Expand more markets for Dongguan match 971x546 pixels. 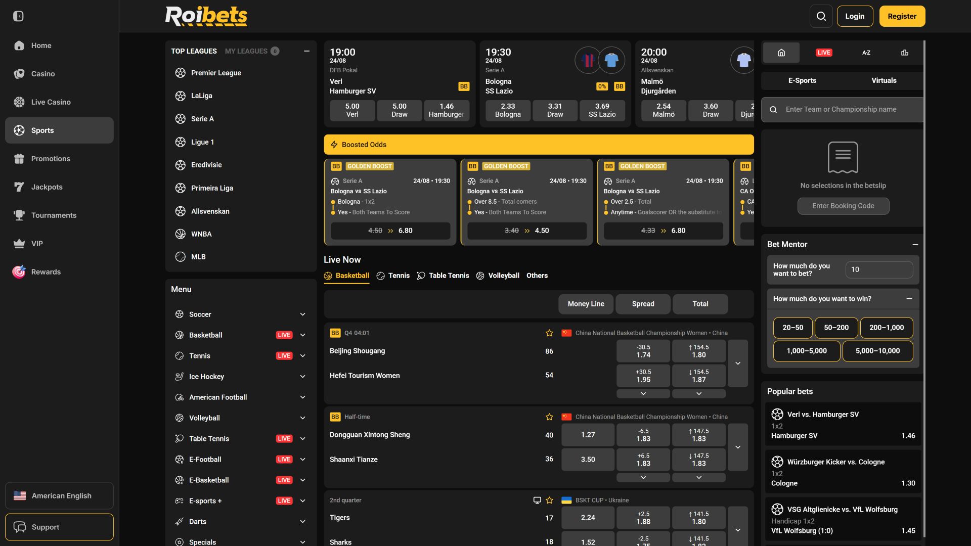(x=738, y=447)
